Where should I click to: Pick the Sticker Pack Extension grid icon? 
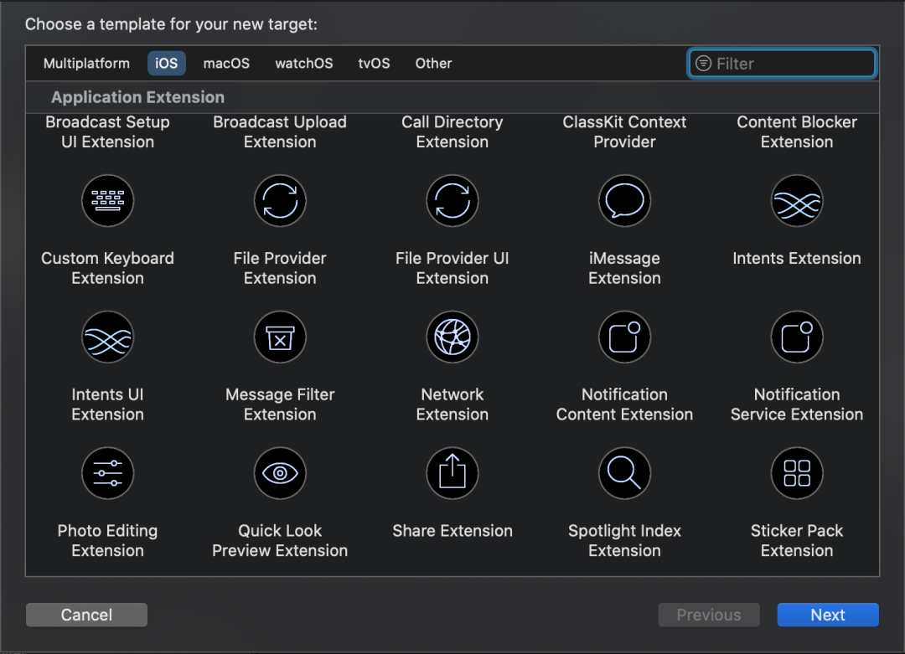797,473
